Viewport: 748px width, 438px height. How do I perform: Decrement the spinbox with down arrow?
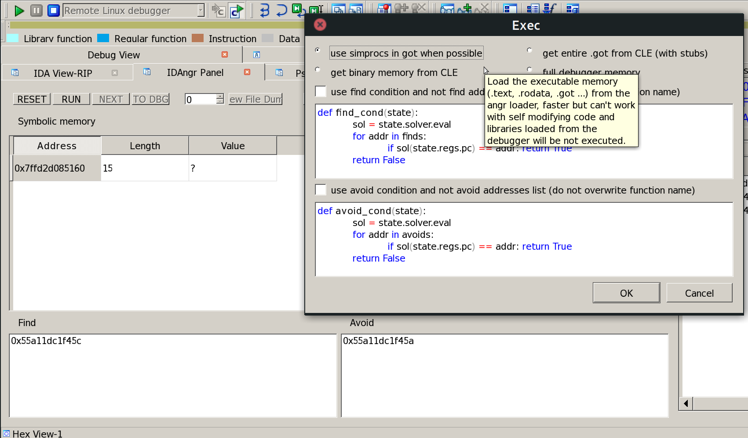(x=220, y=102)
